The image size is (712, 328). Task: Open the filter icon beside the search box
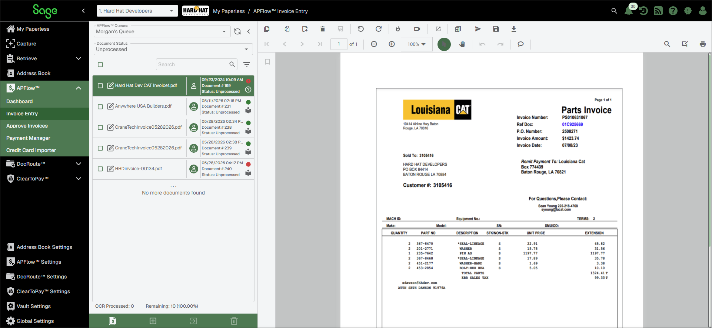pos(247,64)
